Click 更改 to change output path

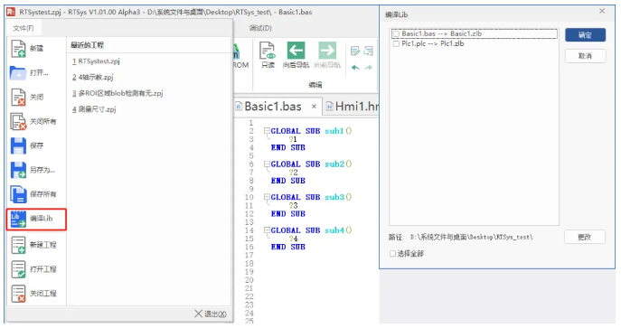click(x=585, y=238)
